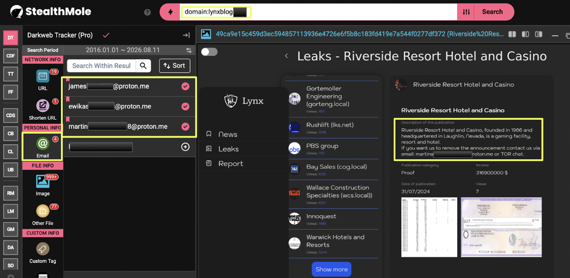
Task: Uncheck the martin proton.me email result
Action: (x=185, y=126)
